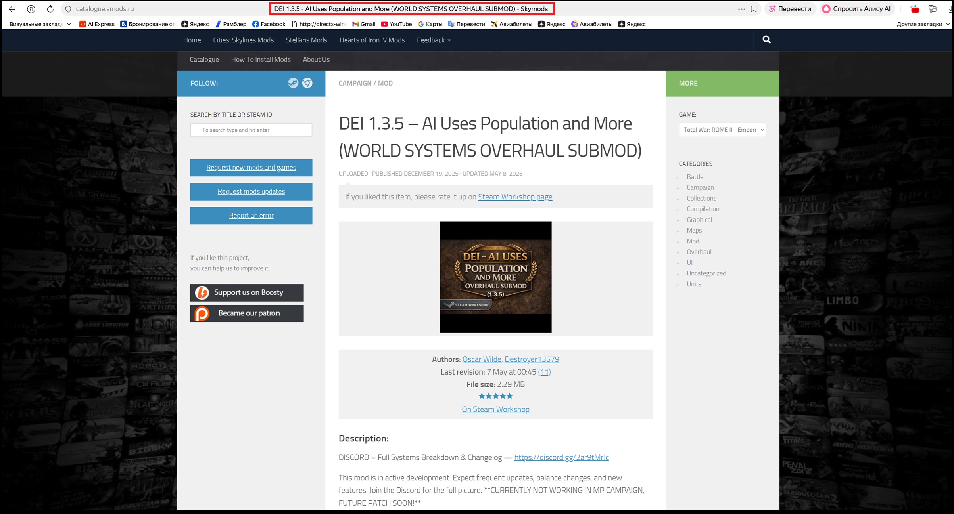Go back with browser back arrow

[12, 9]
